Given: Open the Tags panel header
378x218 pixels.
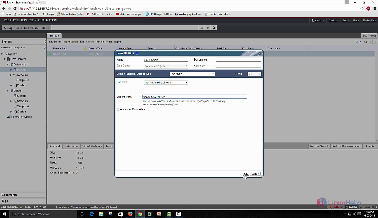Looking at the screenshot, I should click(23, 201).
